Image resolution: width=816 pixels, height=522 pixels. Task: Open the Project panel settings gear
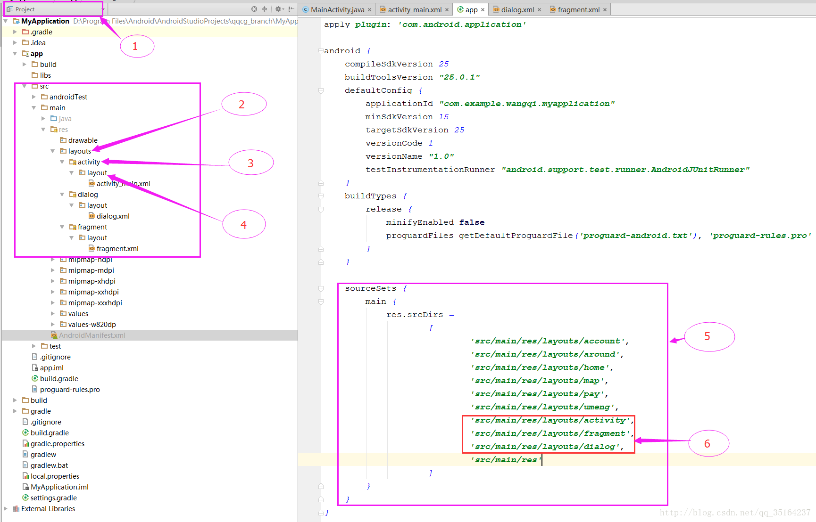[x=279, y=9]
